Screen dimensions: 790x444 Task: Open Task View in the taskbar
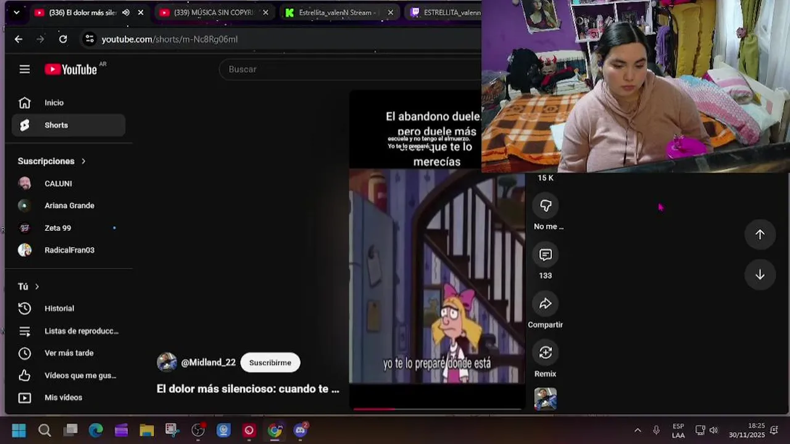coord(70,430)
